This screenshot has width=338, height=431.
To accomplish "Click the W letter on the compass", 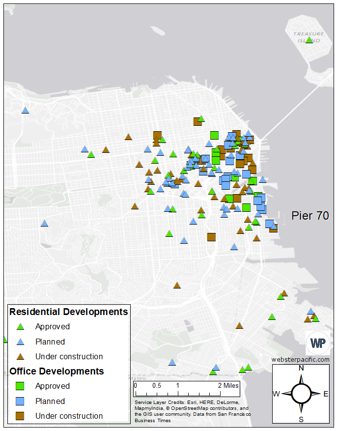I will point(276,394).
